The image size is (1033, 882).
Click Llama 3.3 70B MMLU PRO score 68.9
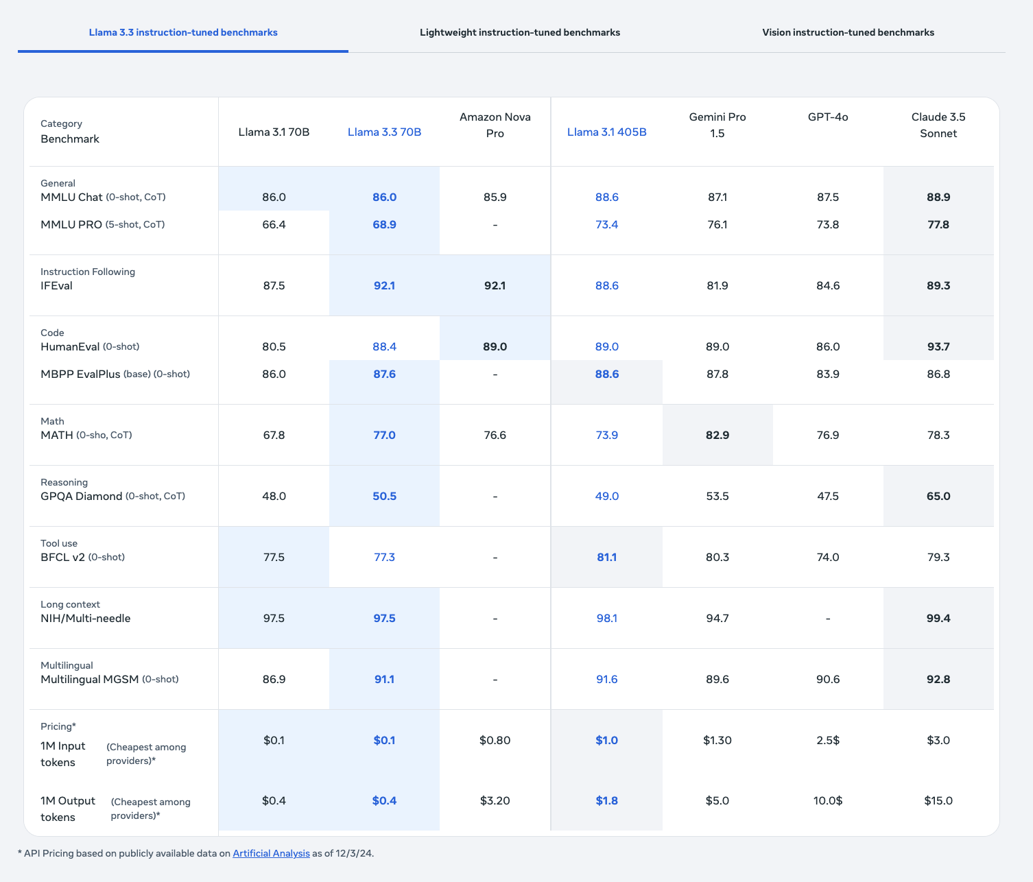(x=384, y=224)
